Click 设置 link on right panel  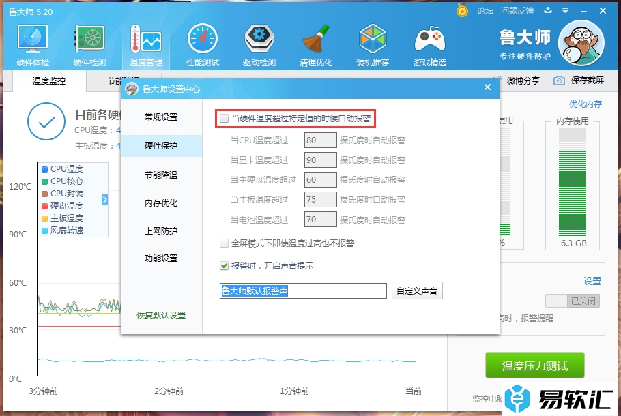pyautogui.click(x=592, y=281)
